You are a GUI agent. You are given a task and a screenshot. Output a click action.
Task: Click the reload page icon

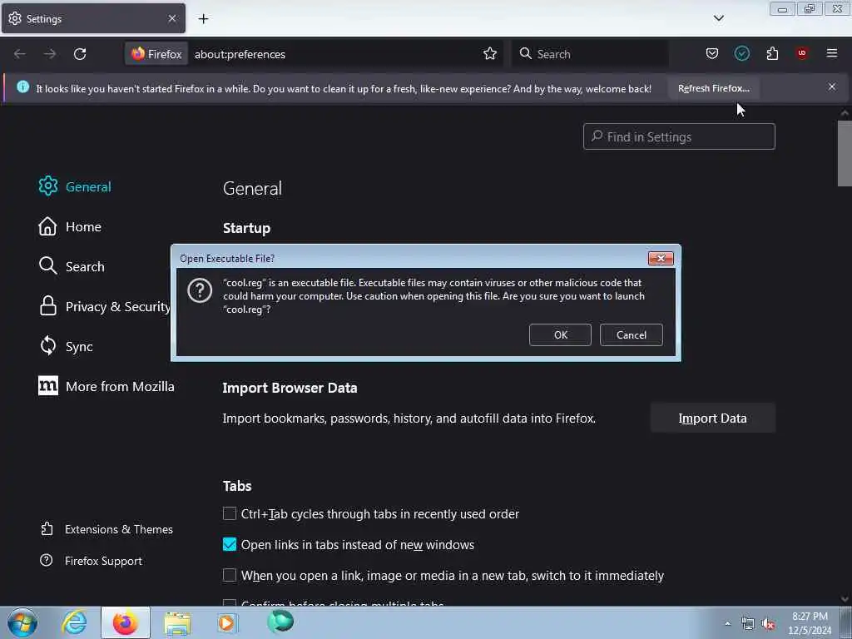pos(80,54)
